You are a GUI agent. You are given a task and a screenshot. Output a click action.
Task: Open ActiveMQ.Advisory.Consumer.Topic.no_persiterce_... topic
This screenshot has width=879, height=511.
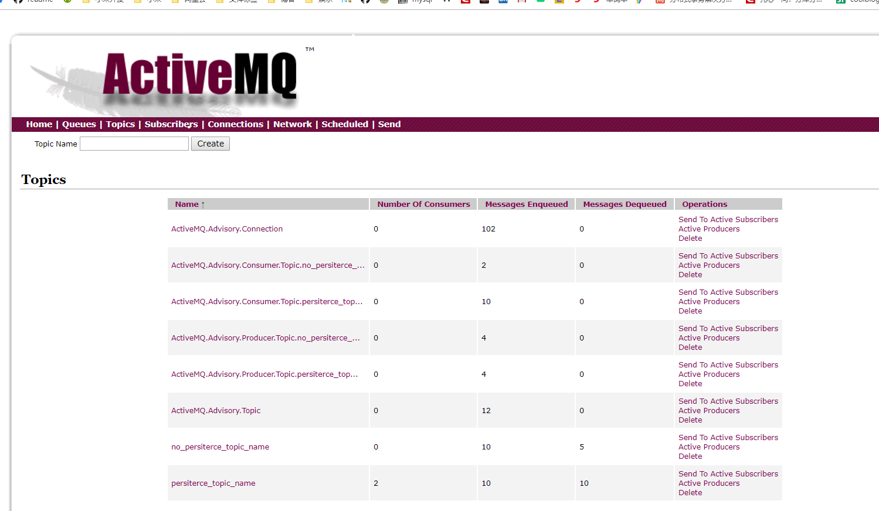coord(268,265)
